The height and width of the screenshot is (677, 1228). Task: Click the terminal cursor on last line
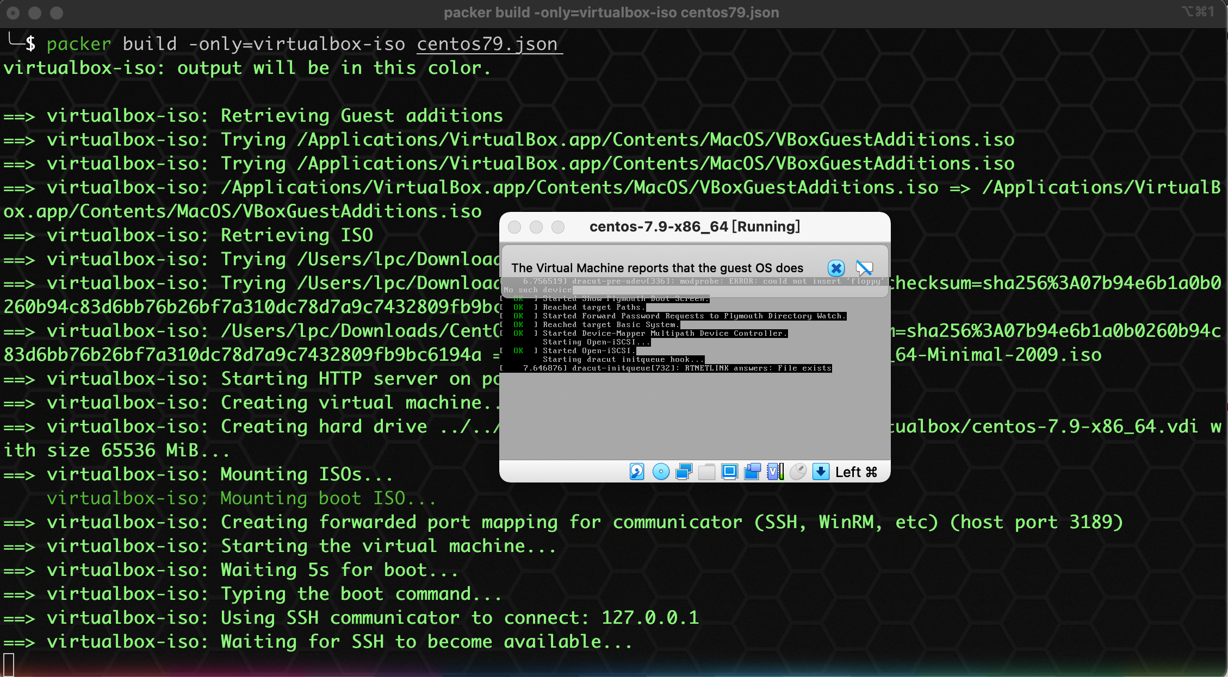[9, 664]
